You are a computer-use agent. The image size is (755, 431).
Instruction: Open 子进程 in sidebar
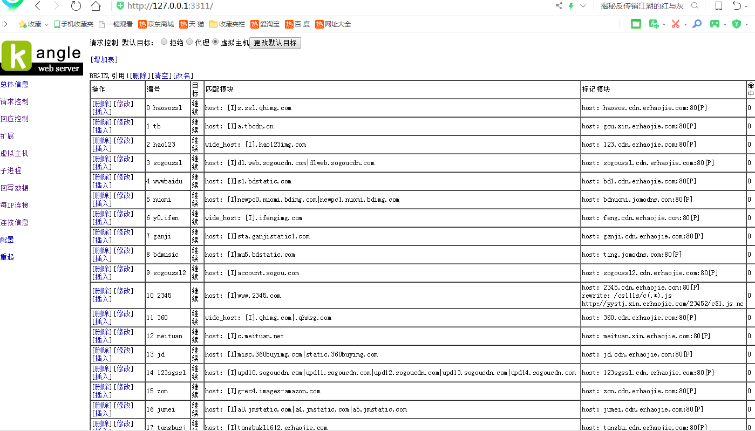[x=11, y=170]
